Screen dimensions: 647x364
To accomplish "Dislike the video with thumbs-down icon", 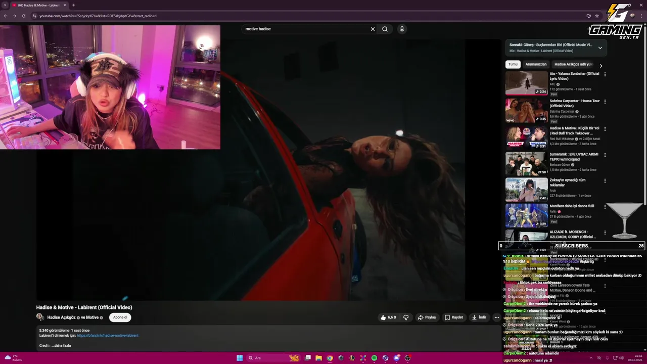I will point(406,317).
